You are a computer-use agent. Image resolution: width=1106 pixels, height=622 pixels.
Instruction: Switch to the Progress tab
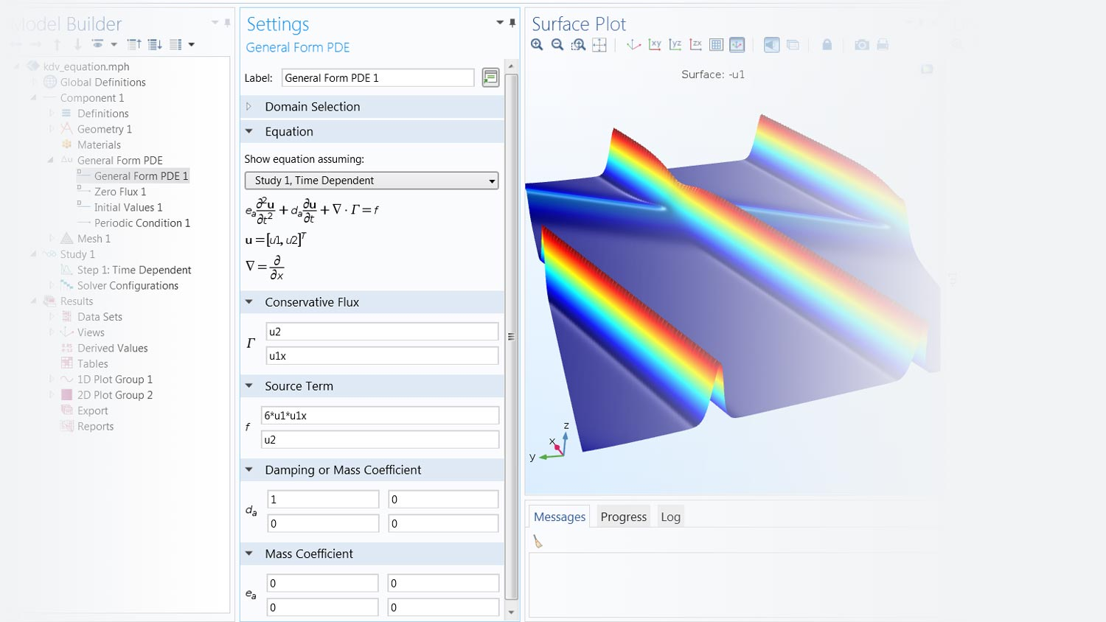point(623,517)
